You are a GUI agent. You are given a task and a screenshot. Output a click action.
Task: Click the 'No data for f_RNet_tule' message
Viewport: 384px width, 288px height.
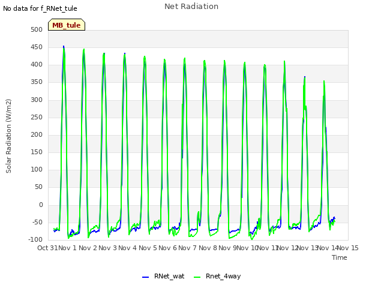(40, 8)
